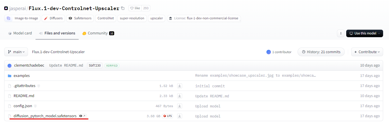Download the .gitattributes file
389x127 pixels.
click(180, 86)
